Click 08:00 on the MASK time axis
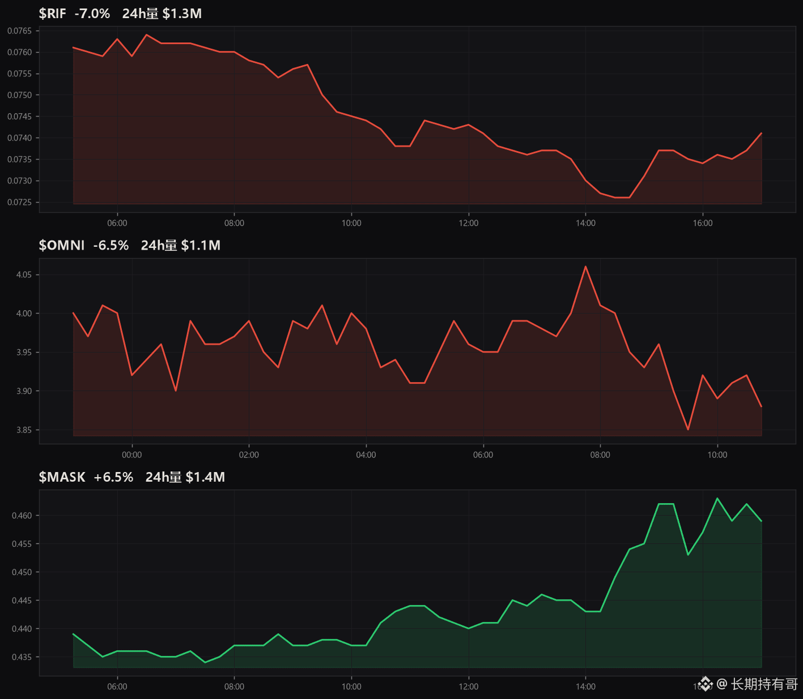803x699 pixels. (234, 687)
